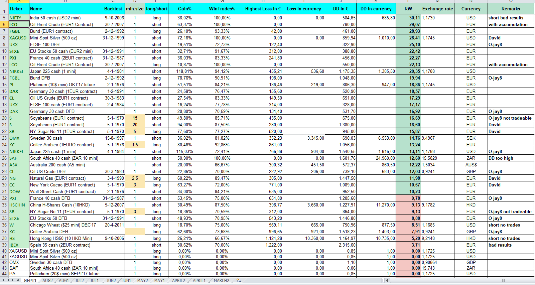535x285 pixels.
Task: Select row 6 via its row header
Action: 4,24
